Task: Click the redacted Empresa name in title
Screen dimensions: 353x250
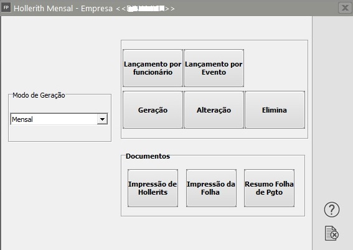Action: pos(146,9)
